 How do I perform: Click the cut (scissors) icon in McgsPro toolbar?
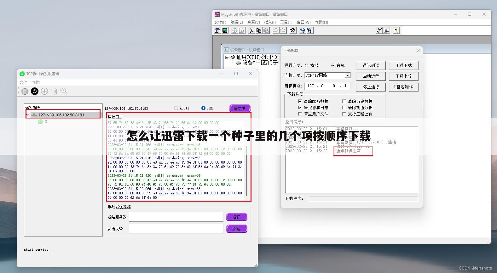pyautogui.click(x=251, y=31)
